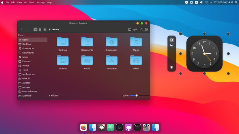The height and width of the screenshot is (134, 239).
Task: Open the clock widget configure icon
Action: 171,45
